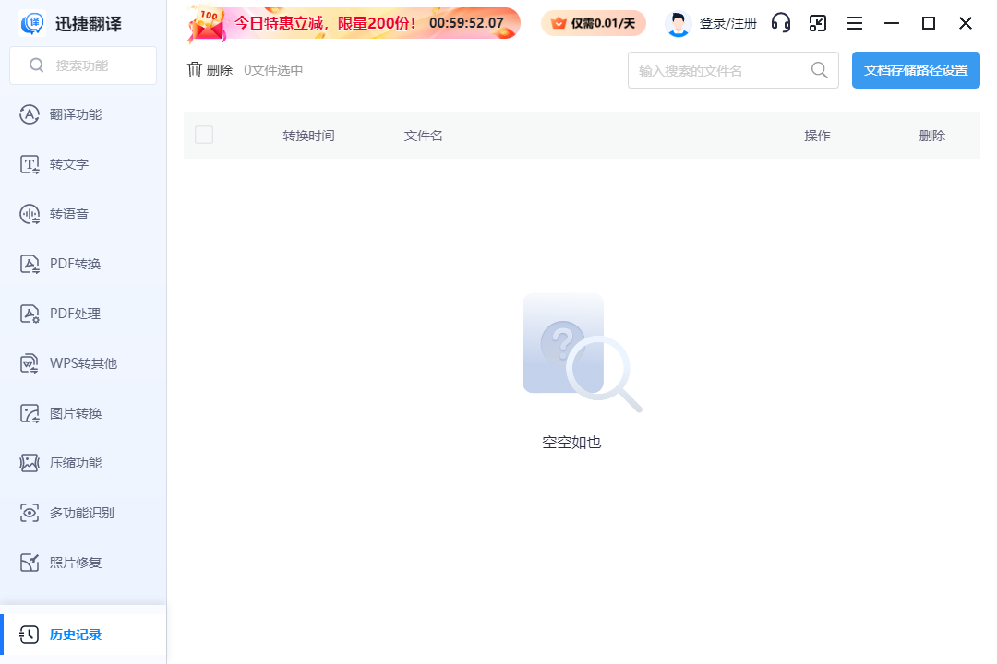Click the 照片修复 sidebar icon
The image size is (997, 664).
click(30, 563)
